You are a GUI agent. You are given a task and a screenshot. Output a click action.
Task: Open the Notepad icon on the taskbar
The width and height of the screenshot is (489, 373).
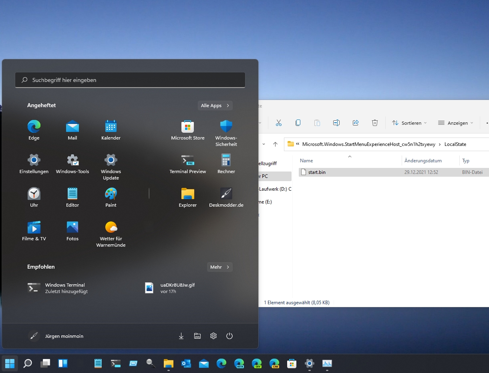point(98,363)
